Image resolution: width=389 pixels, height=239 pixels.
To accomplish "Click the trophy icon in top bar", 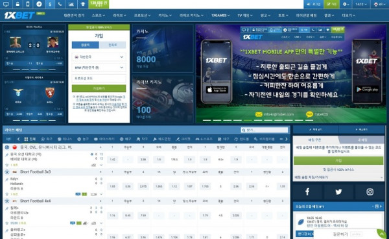I will (82, 5).
